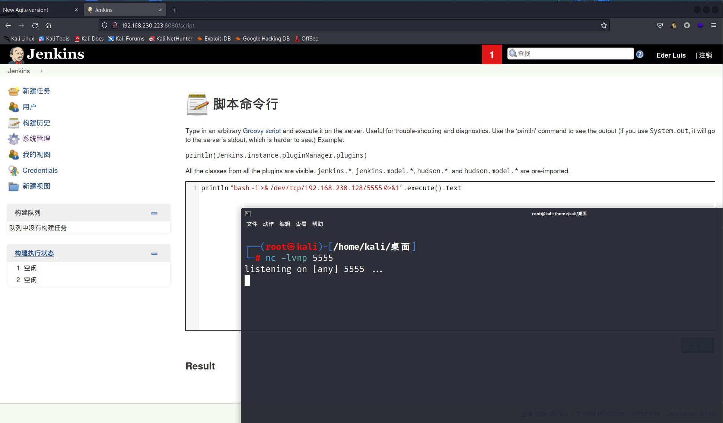Click the browser home icon
Image resolution: width=723 pixels, height=423 pixels.
(x=48, y=25)
